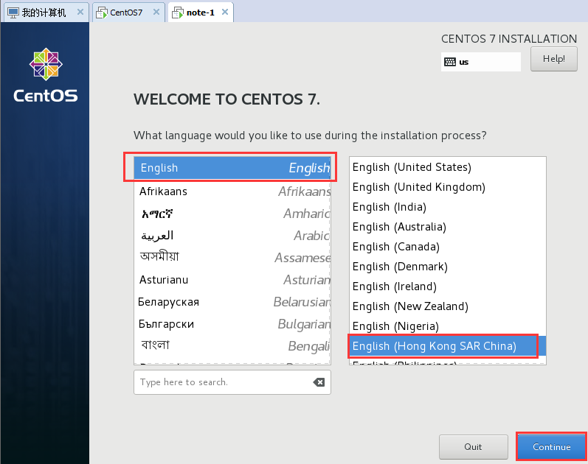This screenshot has height=464, width=588.
Task: Choose English (Australia) locale
Action: pyautogui.click(x=447, y=227)
